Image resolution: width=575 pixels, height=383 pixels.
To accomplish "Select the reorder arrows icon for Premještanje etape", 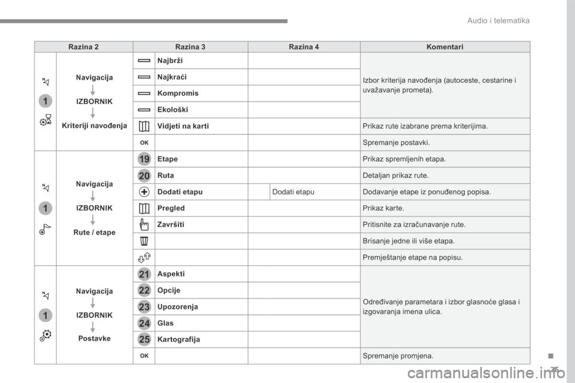I will 144,257.
